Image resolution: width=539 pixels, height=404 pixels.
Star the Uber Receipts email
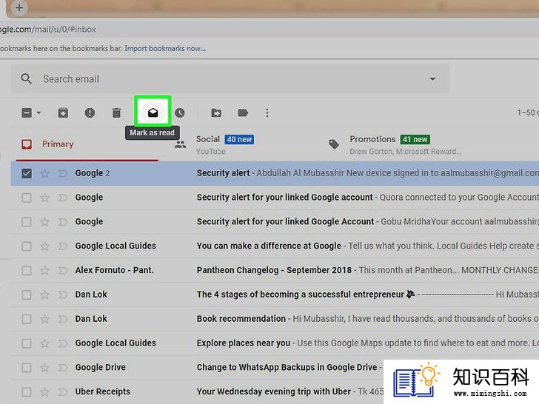point(44,391)
